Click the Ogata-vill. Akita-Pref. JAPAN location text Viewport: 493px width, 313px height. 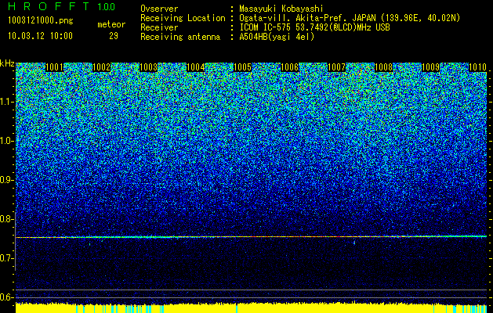pos(350,18)
